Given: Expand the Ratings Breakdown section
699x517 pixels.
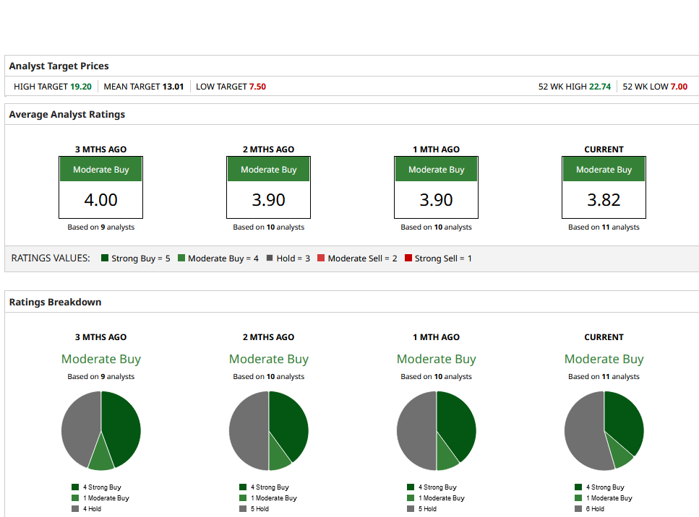Looking at the screenshot, I should coord(53,302).
